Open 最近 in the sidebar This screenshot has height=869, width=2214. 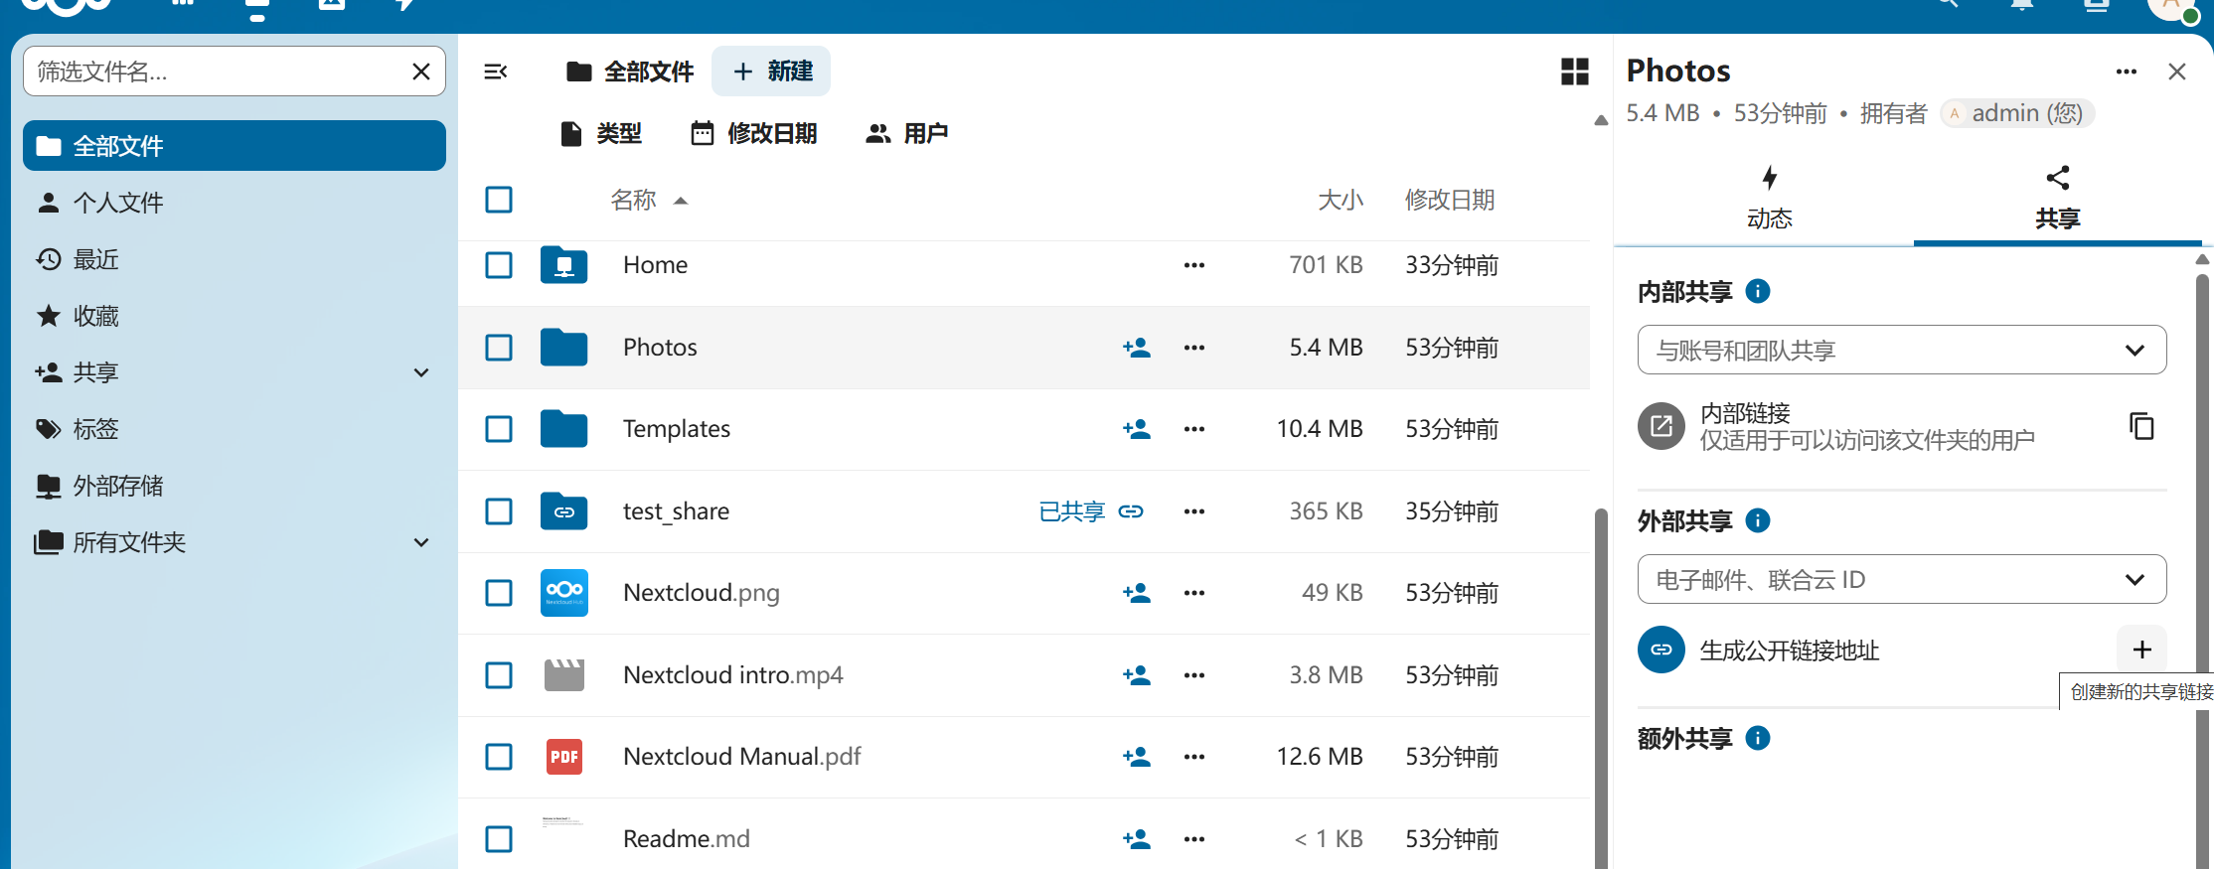pyautogui.click(x=95, y=260)
